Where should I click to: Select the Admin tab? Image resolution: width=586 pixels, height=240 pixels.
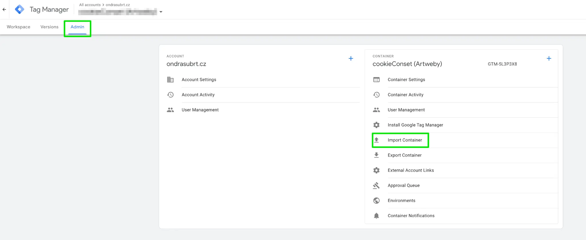tap(77, 27)
